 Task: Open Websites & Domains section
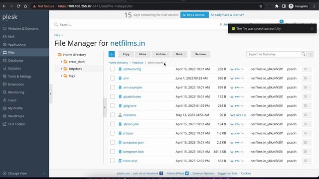point(23,29)
